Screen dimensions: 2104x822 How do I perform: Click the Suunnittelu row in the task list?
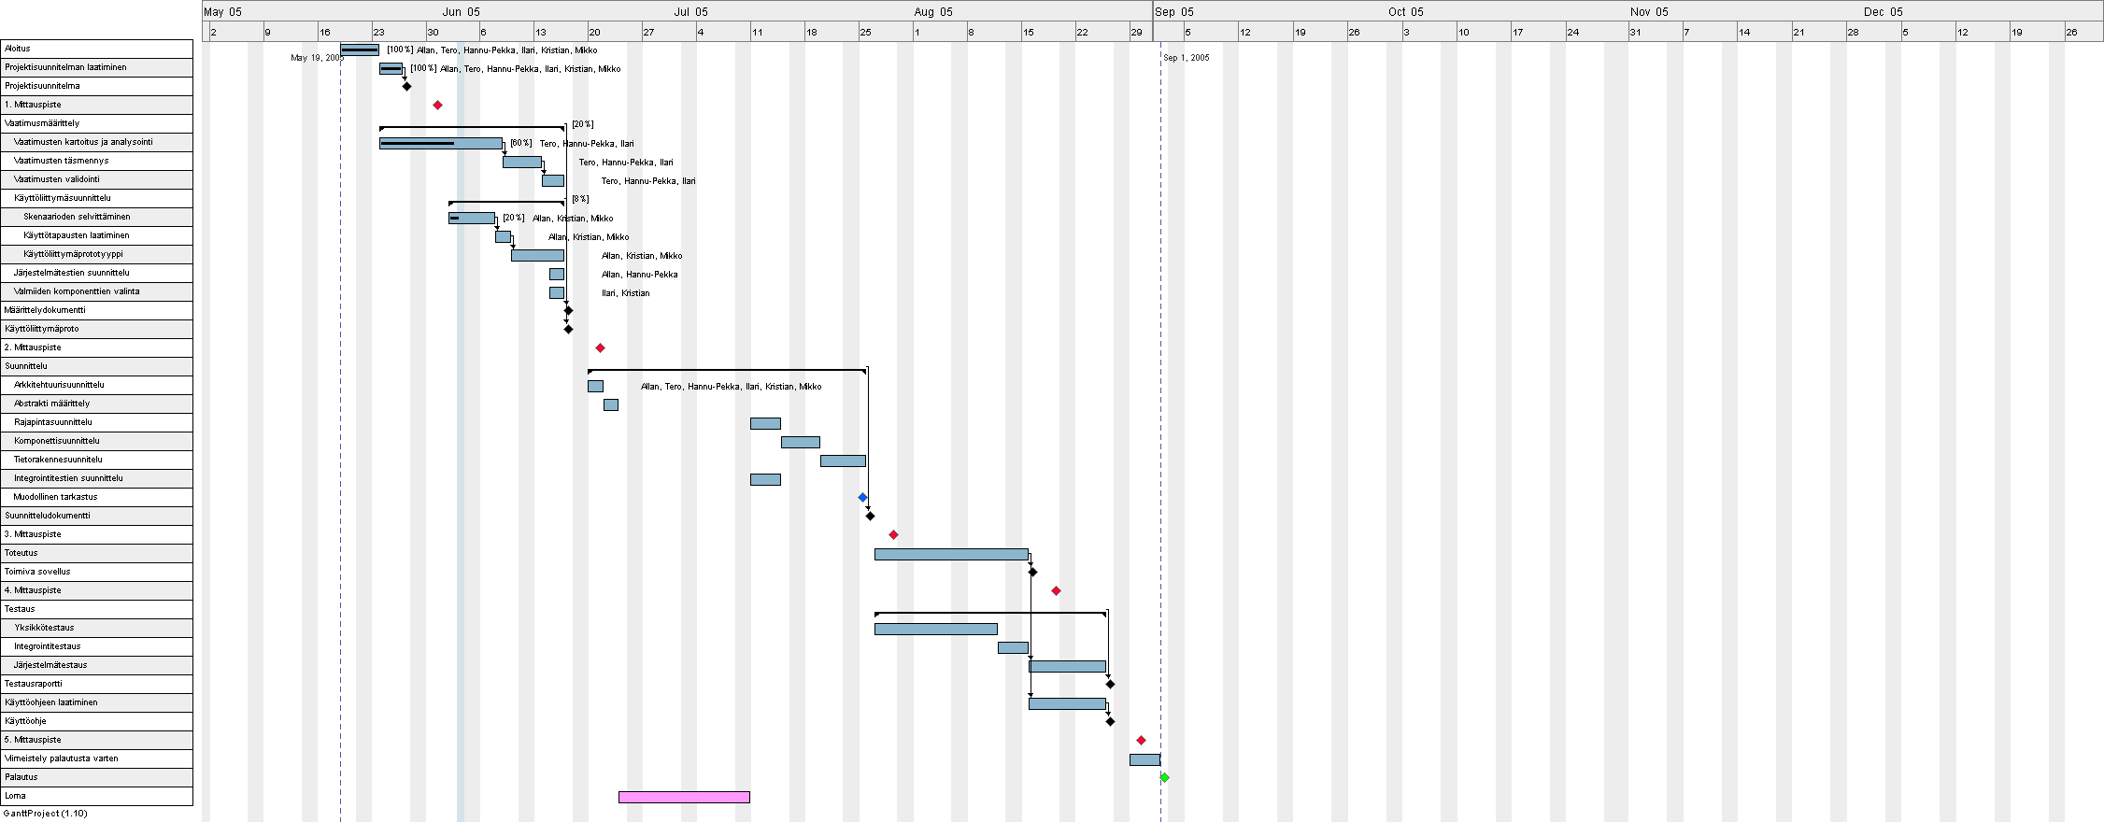(96, 366)
